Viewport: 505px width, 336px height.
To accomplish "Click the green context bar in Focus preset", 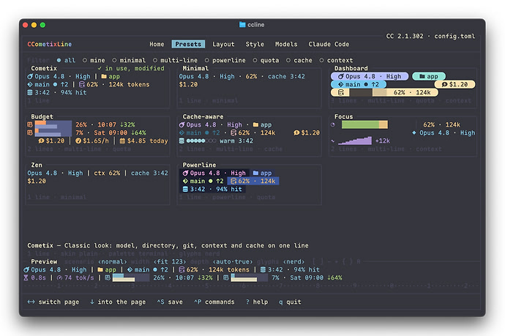I will 360,124.
